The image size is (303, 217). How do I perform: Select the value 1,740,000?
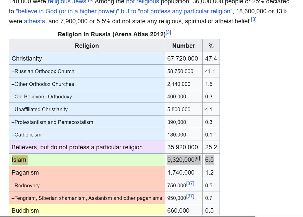click(x=181, y=173)
